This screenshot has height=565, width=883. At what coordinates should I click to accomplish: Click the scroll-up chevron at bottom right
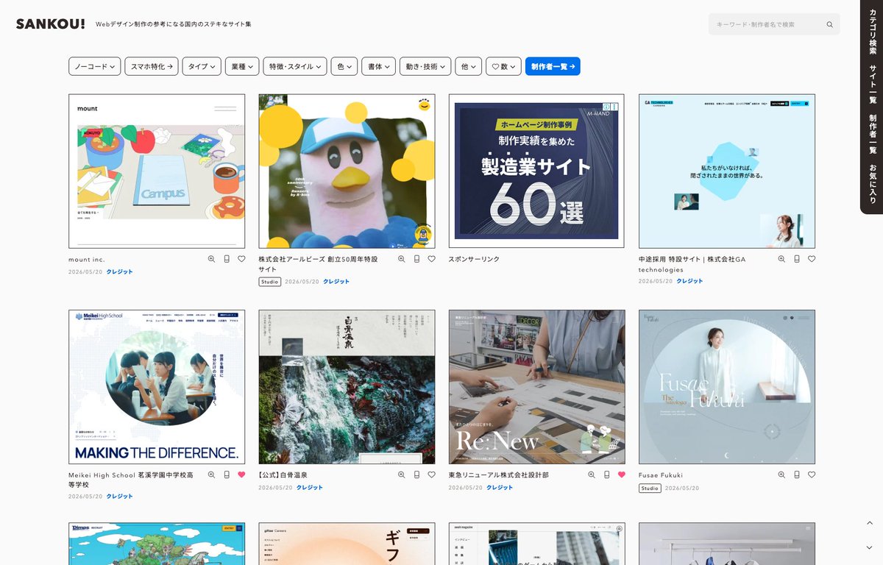(x=869, y=523)
